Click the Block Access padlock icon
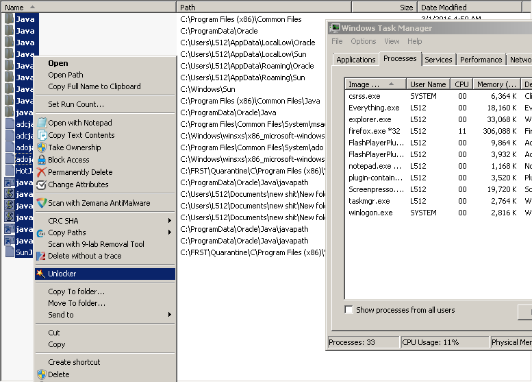 click(x=42, y=160)
